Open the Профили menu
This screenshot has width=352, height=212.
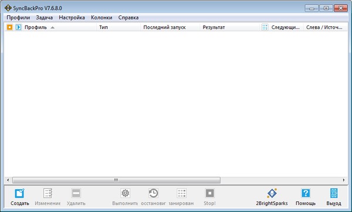[18, 18]
